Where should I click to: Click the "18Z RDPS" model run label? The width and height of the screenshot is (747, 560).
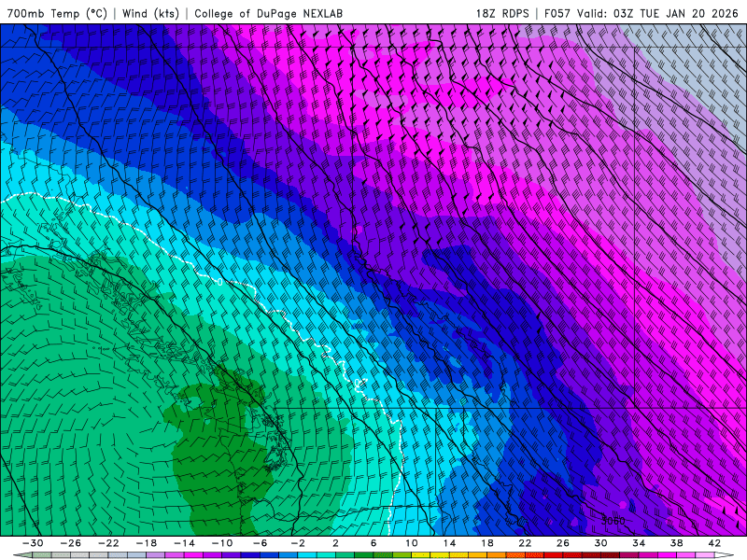[x=502, y=13]
